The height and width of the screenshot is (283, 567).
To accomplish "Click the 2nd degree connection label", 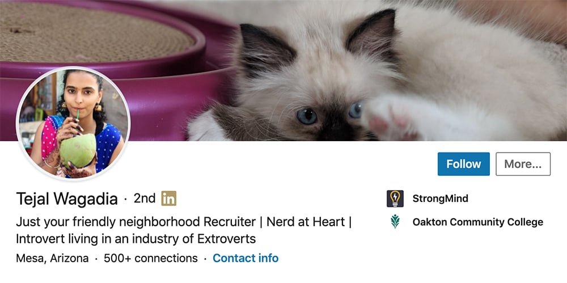I will point(145,198).
